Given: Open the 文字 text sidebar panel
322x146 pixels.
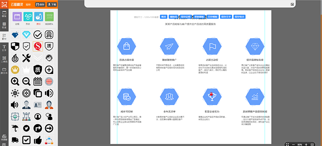Looking at the screenshot, I should pos(4,48).
